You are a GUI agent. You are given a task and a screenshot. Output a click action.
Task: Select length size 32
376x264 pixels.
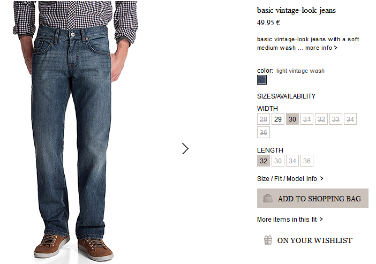pos(264,161)
